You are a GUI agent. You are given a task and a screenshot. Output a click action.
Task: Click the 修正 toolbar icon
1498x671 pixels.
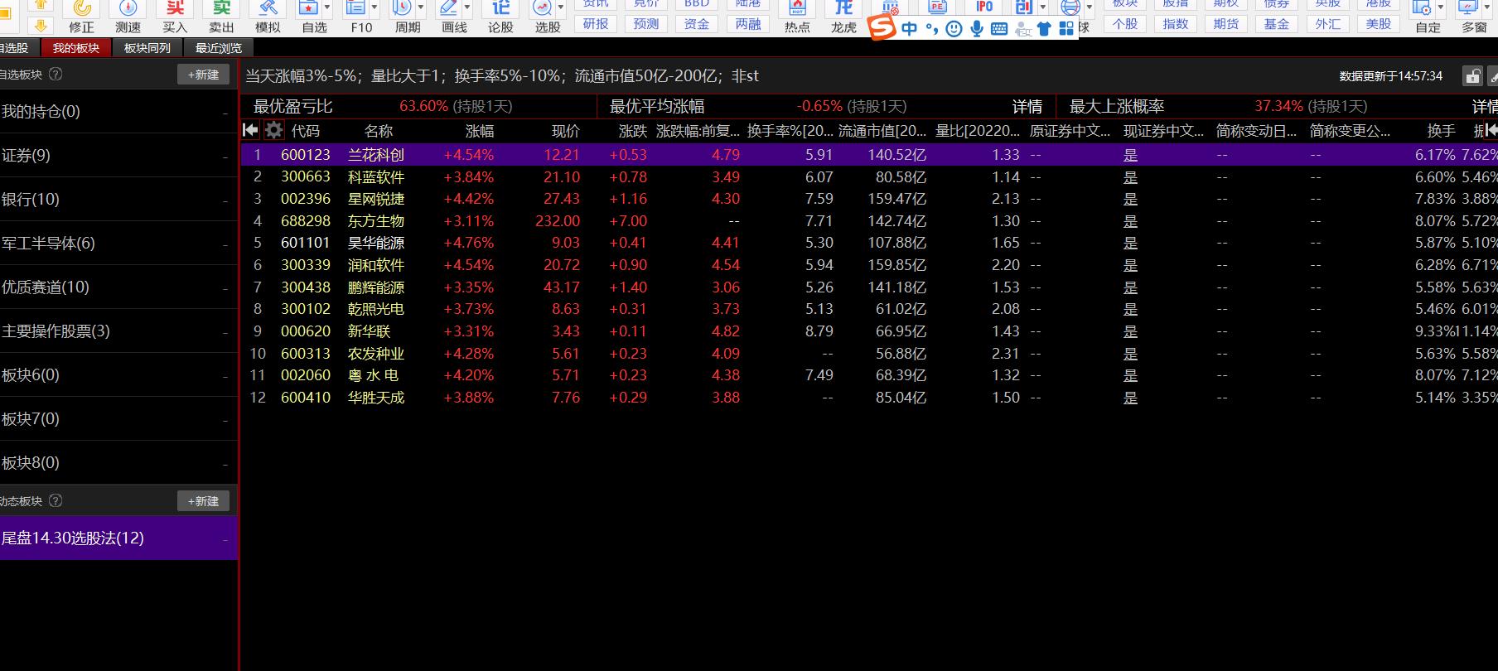pyautogui.click(x=82, y=10)
